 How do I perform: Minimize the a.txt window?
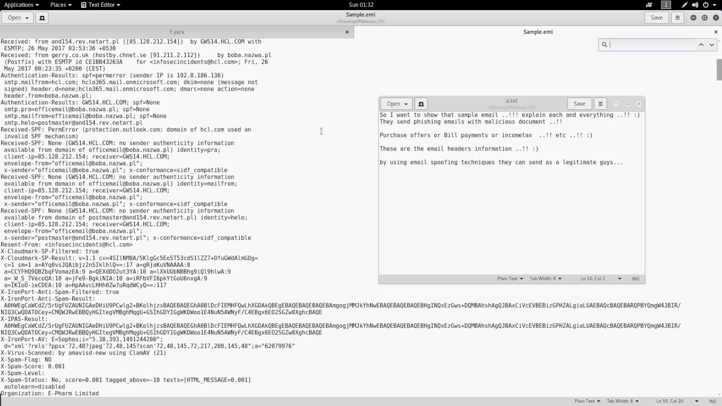point(616,104)
